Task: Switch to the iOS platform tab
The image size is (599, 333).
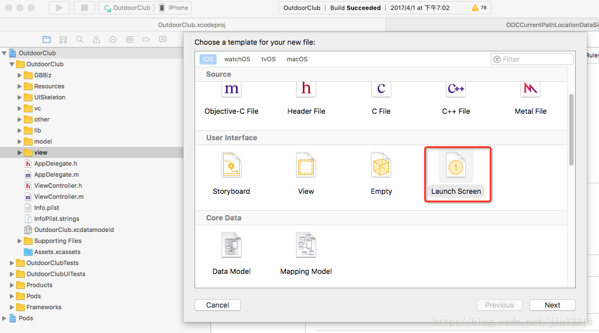Action: pos(208,59)
